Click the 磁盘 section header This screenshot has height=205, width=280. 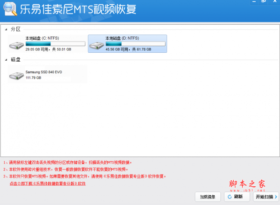[15, 59]
